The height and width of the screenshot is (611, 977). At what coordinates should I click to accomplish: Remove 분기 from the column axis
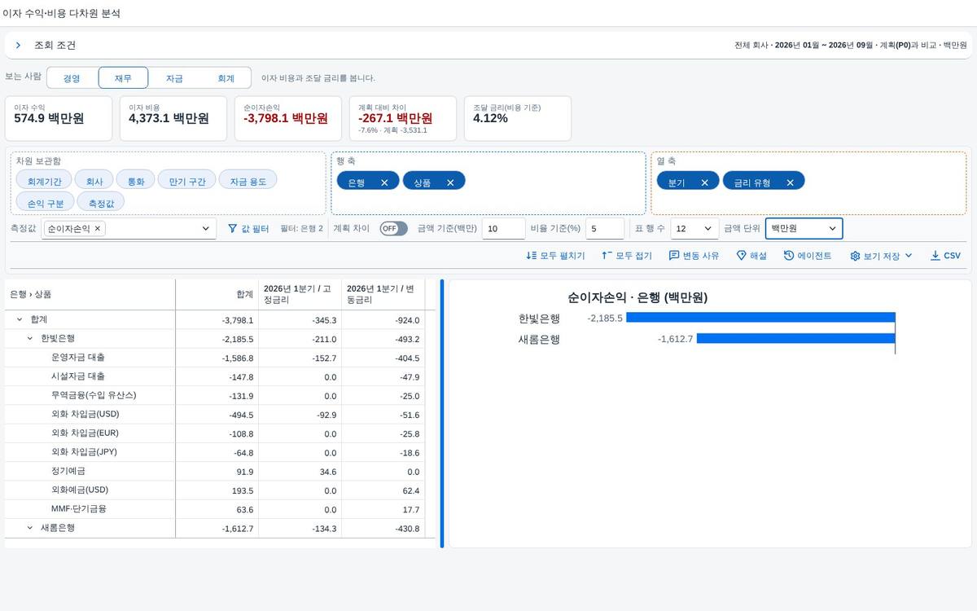704,182
